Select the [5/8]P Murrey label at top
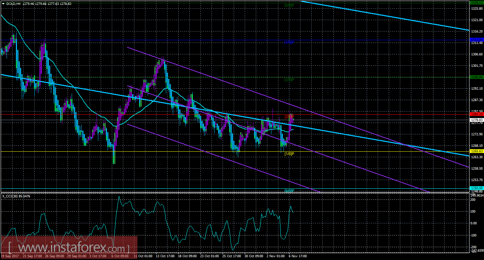 click(289, 5)
